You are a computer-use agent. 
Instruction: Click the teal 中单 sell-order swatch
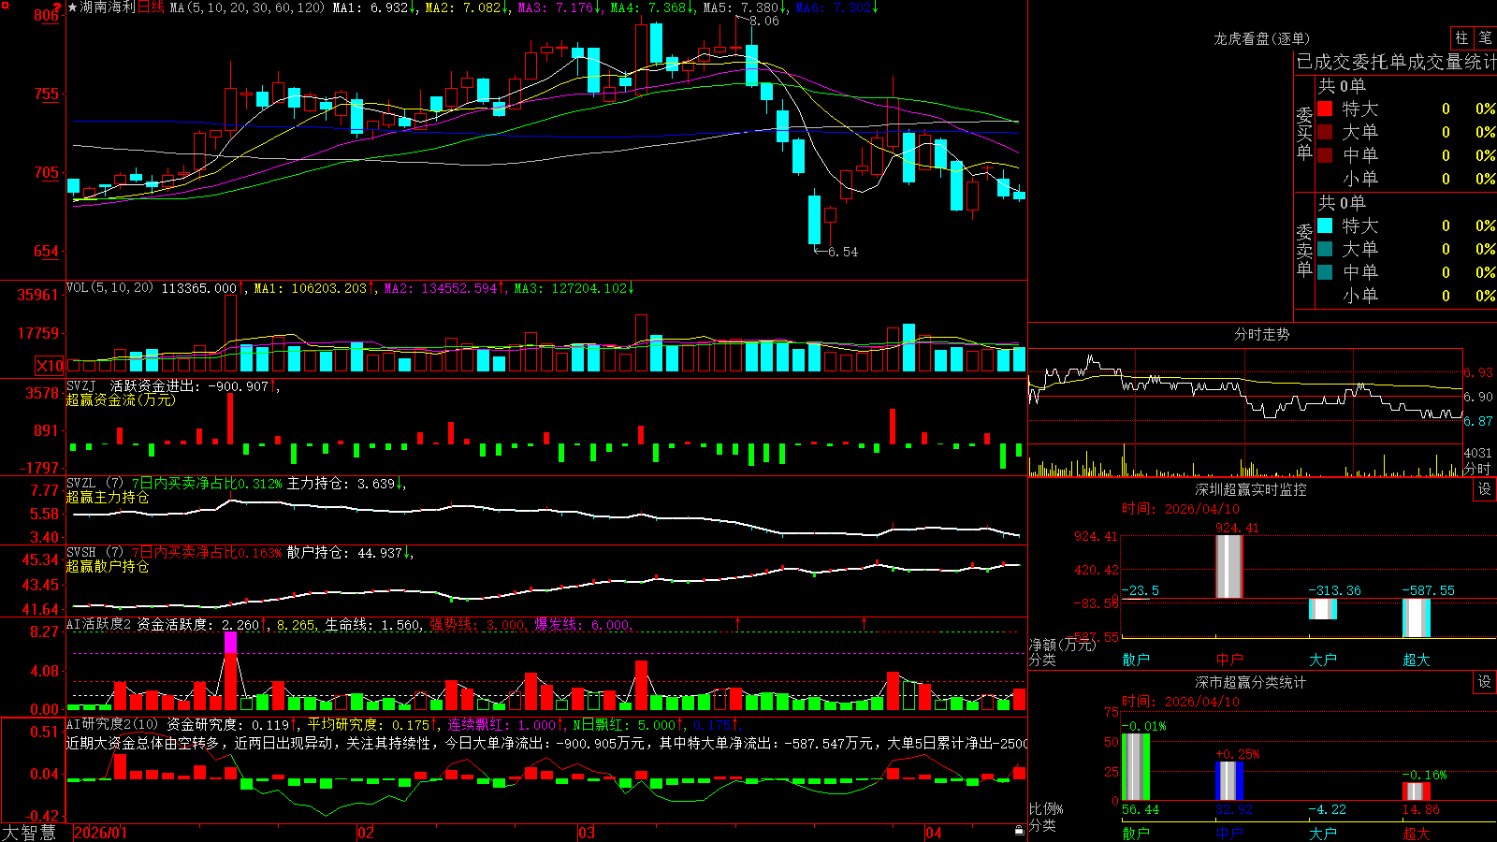point(1325,272)
